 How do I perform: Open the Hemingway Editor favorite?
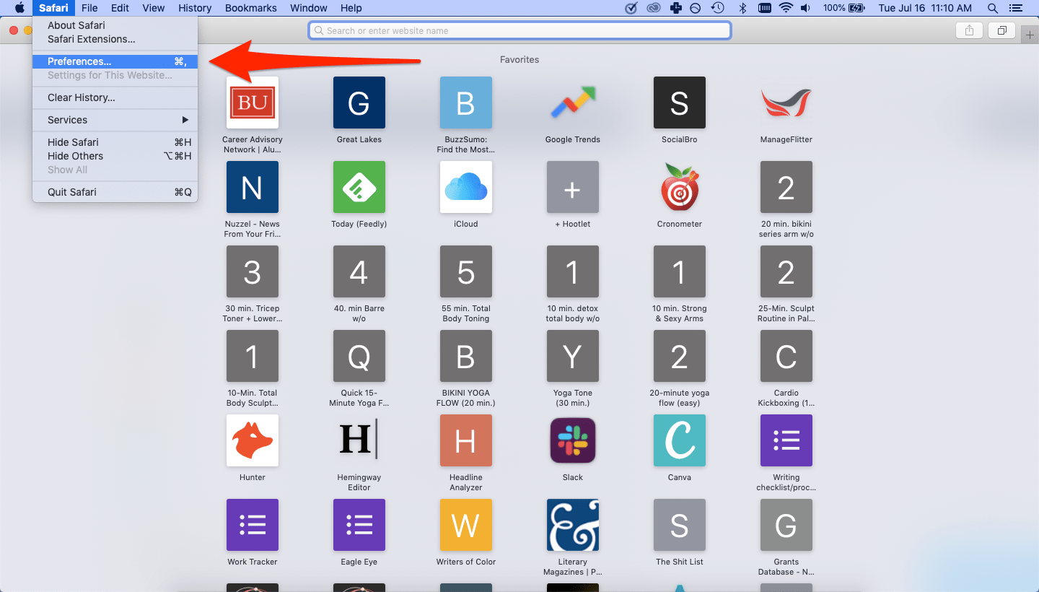tap(359, 440)
